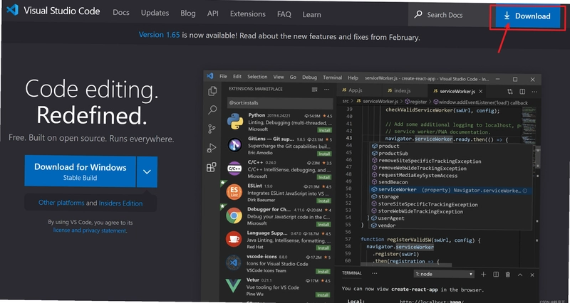Open the extensions panel more actions ellipsis

(327, 90)
